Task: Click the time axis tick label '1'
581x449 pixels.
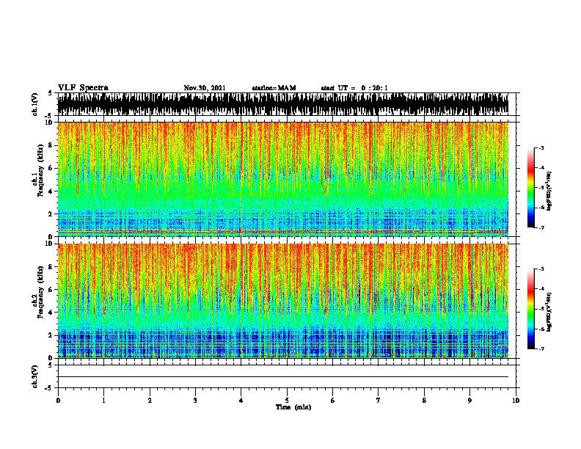Action: 103,401
